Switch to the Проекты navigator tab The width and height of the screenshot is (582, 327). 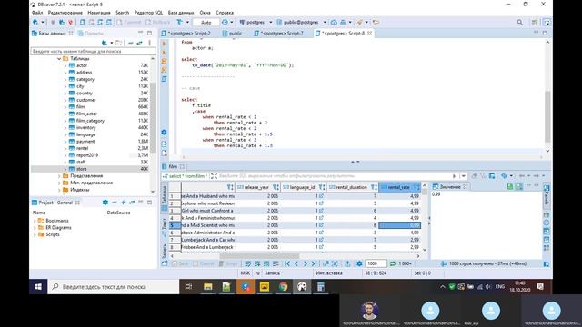91,34
